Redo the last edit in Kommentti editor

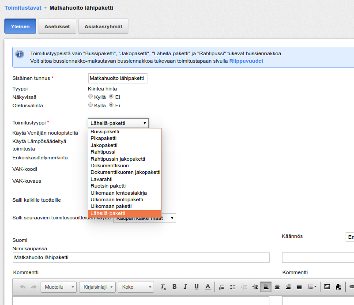point(34,287)
